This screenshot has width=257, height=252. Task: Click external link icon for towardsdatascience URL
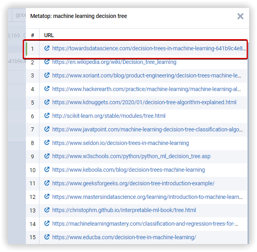(x=47, y=48)
